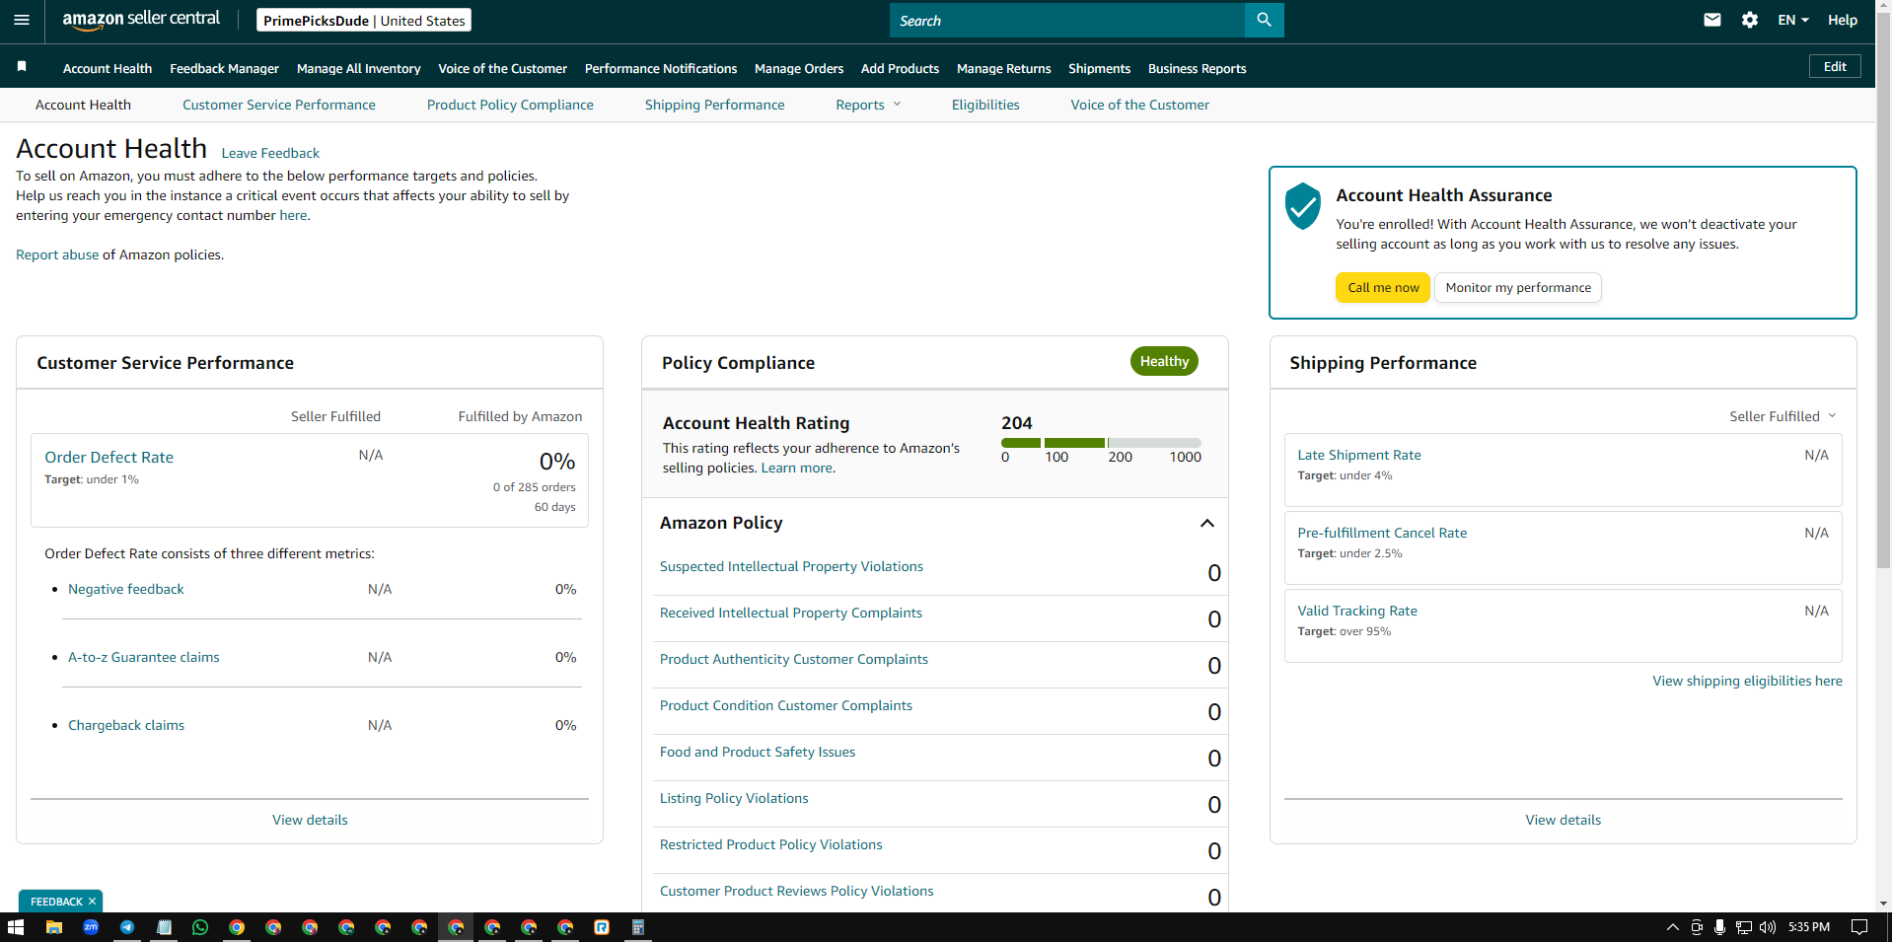Screen dimensions: 1892x942
Task: Click the microphone tray icon
Action: [x=1719, y=927]
